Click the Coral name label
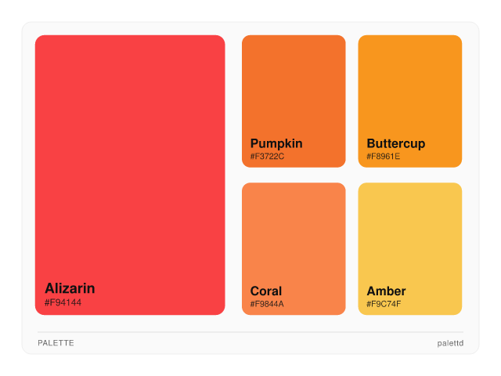 click(266, 291)
